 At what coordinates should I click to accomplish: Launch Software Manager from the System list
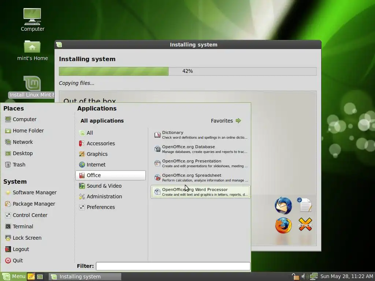pyautogui.click(x=31, y=192)
